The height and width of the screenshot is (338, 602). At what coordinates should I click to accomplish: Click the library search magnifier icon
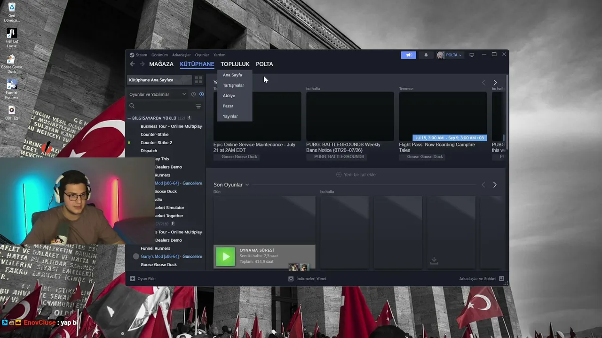[x=132, y=107]
